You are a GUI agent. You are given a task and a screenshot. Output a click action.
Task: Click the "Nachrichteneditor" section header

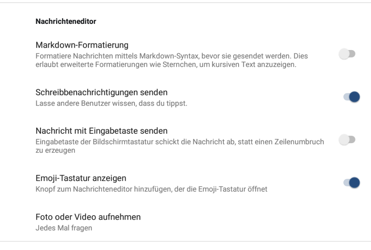tap(66, 22)
